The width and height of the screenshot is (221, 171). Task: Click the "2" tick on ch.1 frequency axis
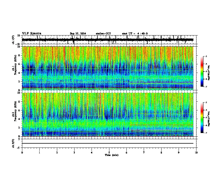tap(19, 81)
